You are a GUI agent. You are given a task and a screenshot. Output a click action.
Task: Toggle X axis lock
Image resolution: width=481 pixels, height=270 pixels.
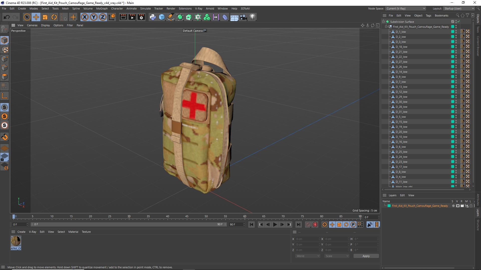click(85, 17)
